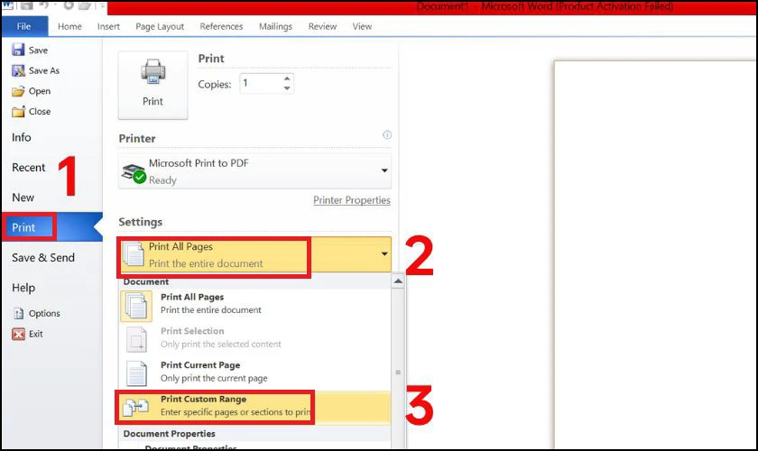
Task: Switch to the Review tab
Action: pos(322,26)
